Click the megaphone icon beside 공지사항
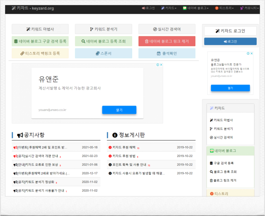This screenshot has height=216, width=265. point(20,135)
